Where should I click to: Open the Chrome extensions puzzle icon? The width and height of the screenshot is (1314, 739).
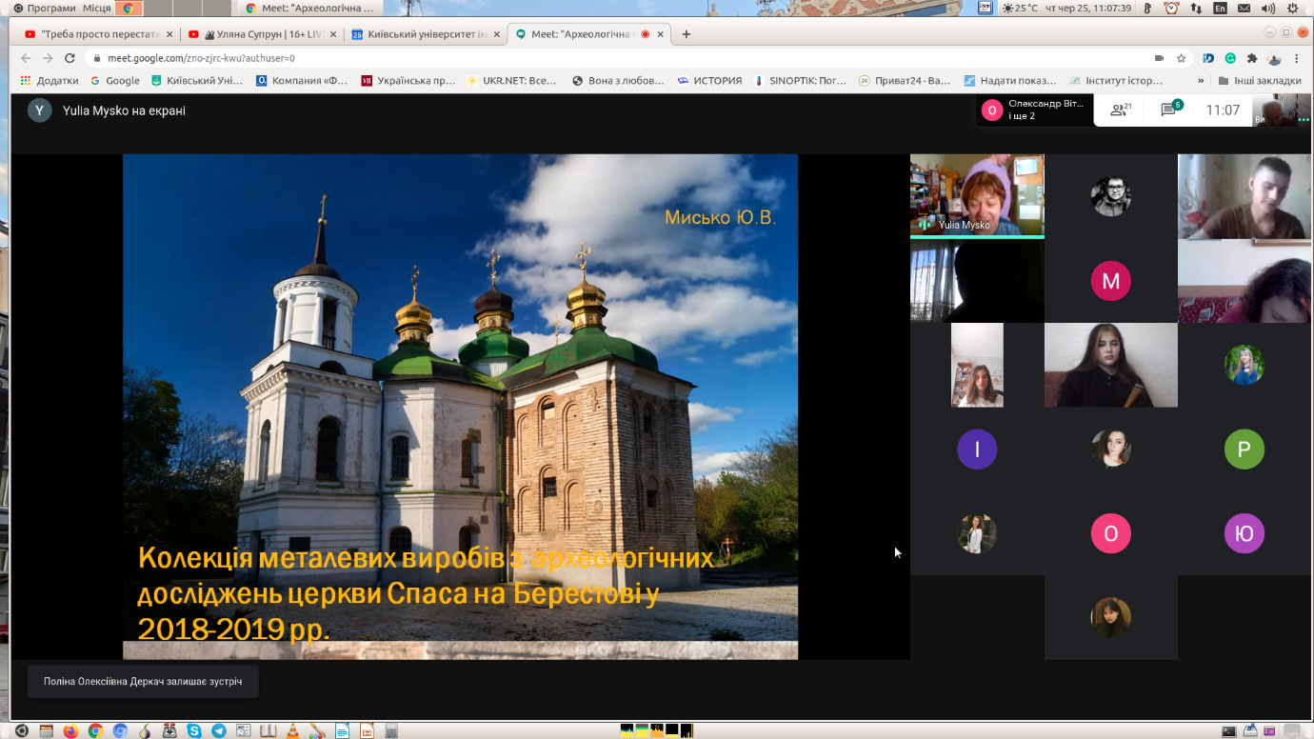pos(1252,58)
